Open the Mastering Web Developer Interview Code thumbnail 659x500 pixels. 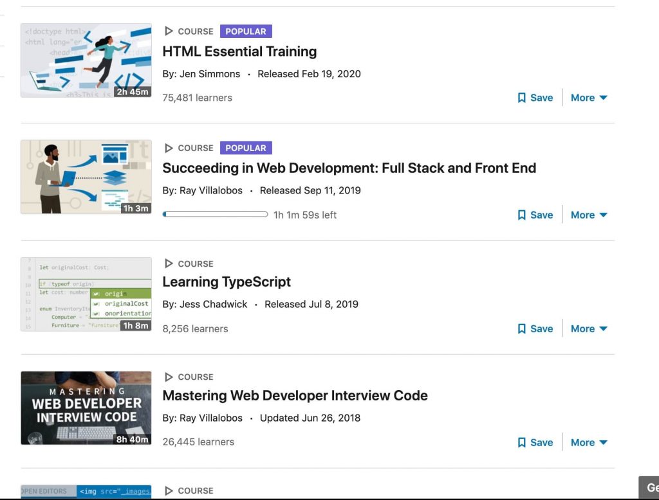click(86, 408)
